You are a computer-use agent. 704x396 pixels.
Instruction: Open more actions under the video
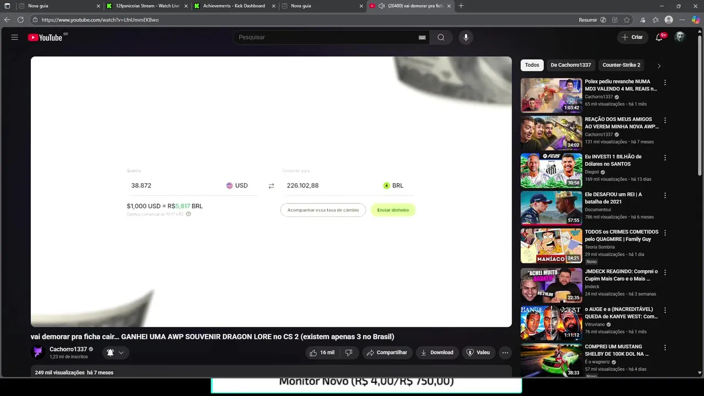(505, 353)
